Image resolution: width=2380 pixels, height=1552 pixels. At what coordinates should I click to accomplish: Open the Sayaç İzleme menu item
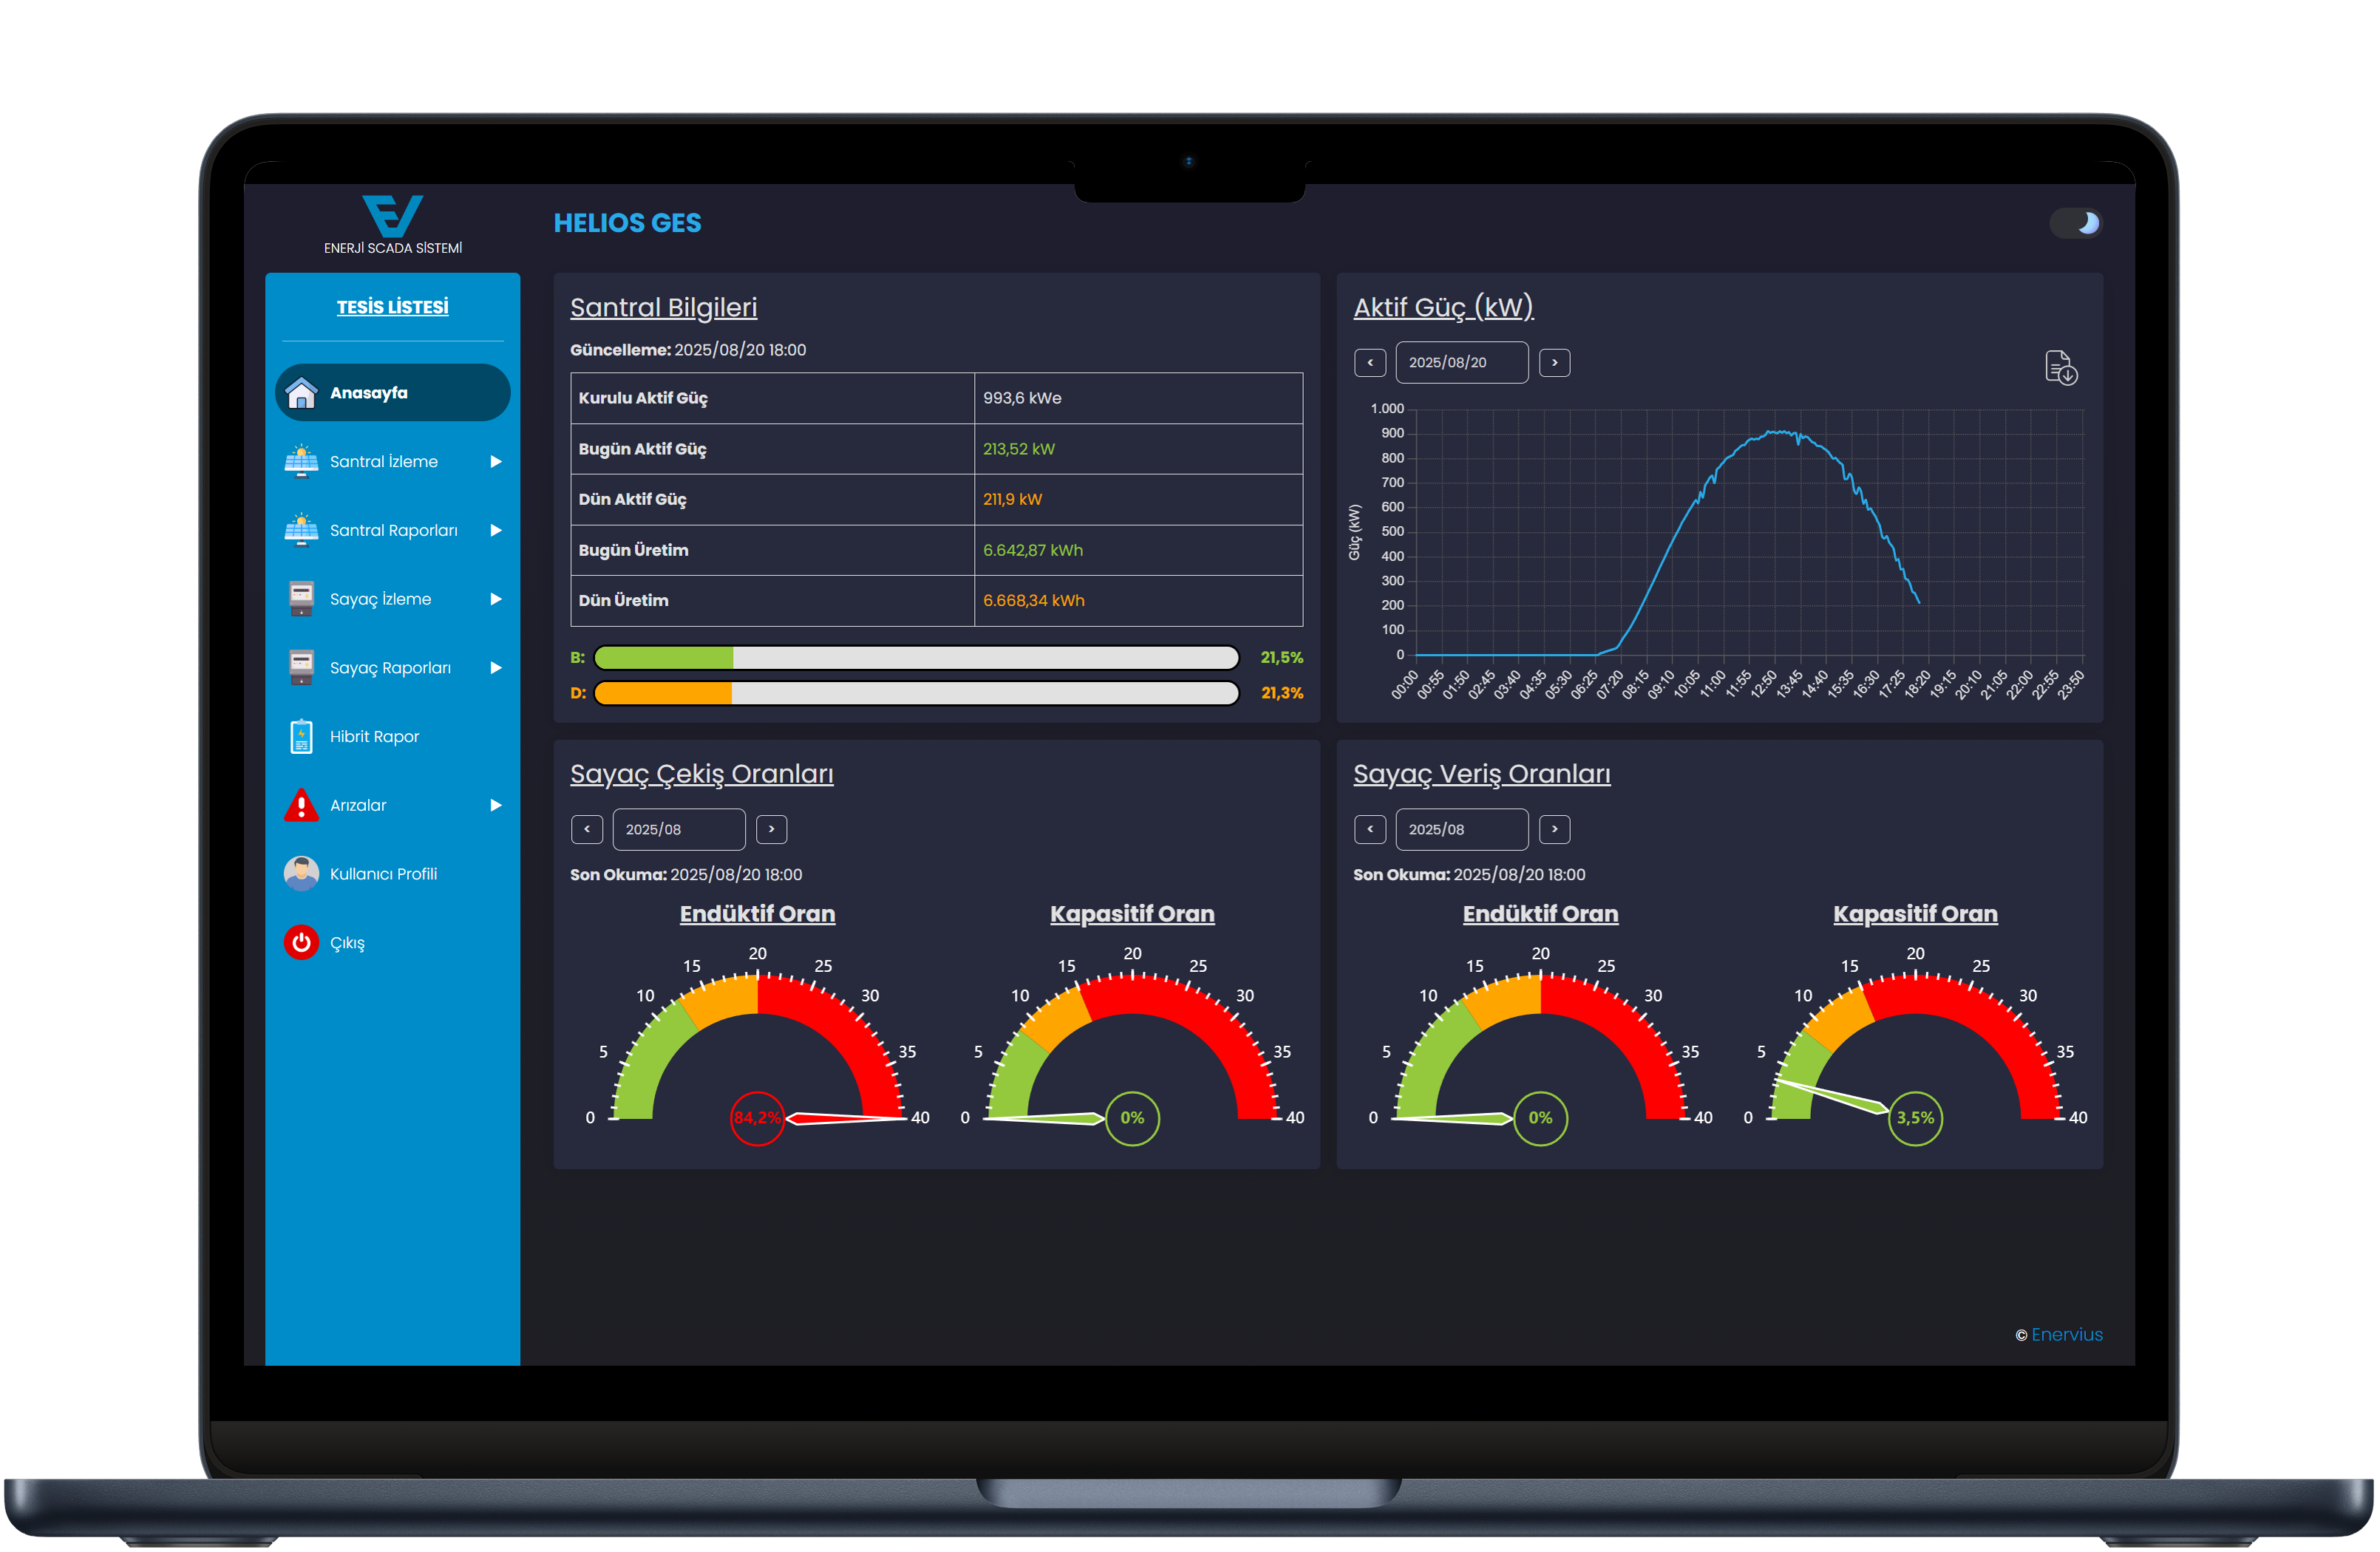pos(380,599)
